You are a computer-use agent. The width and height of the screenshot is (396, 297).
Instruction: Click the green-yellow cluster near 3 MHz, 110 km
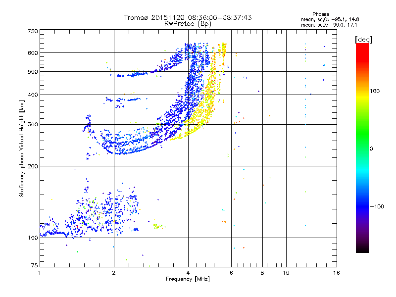[158, 226]
